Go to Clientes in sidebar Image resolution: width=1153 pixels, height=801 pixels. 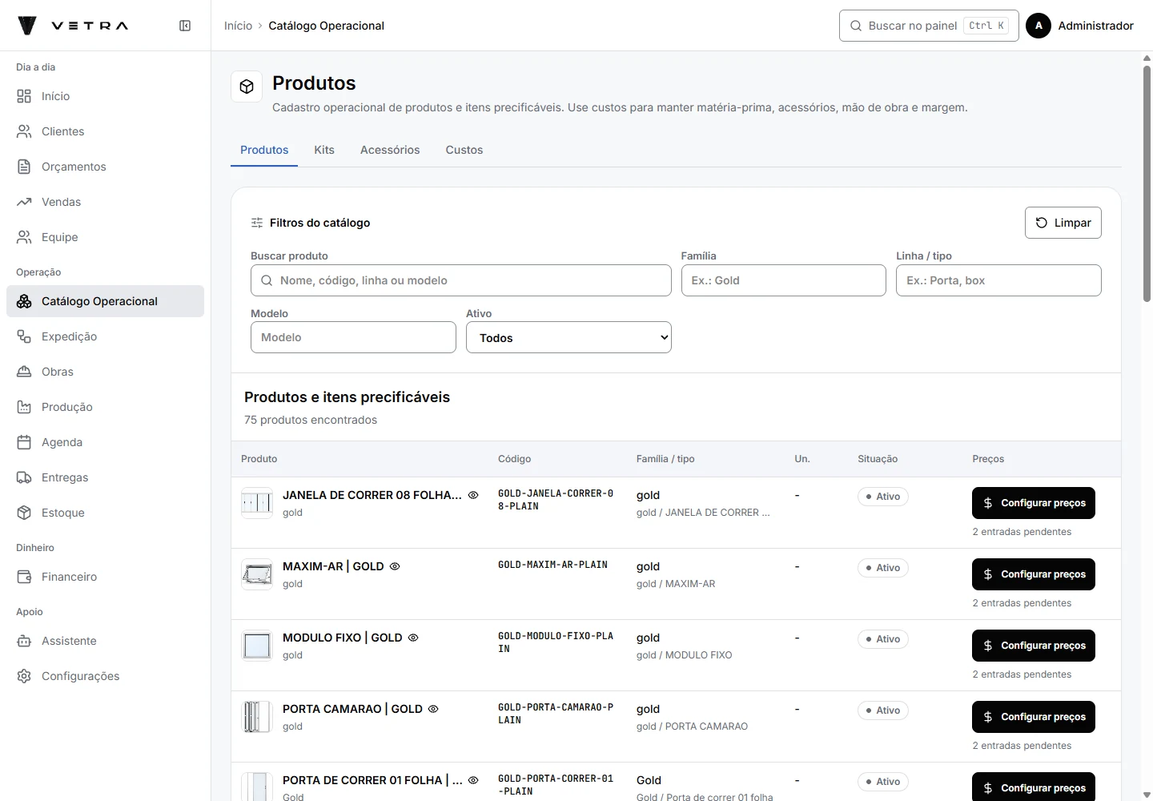105,131
